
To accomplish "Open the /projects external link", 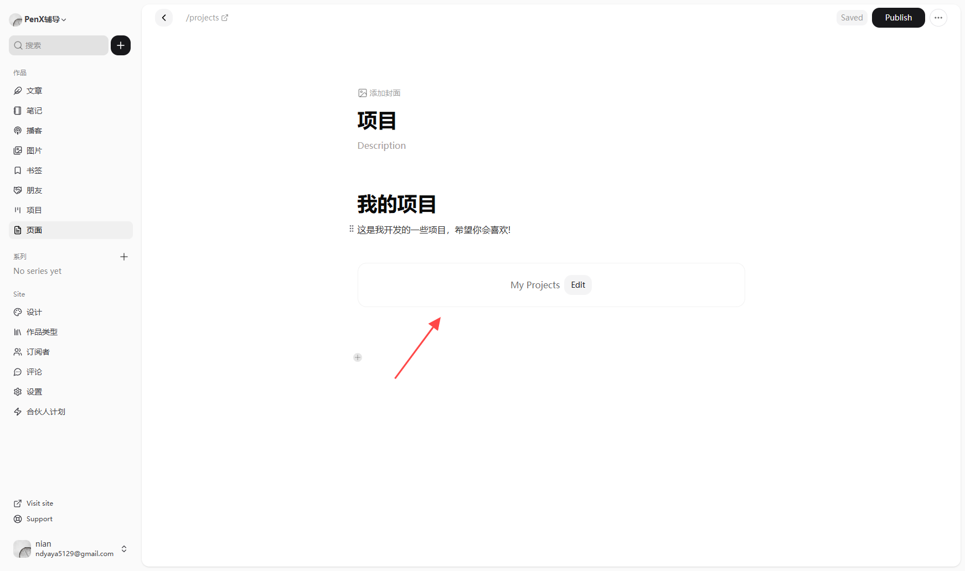I will tap(207, 18).
